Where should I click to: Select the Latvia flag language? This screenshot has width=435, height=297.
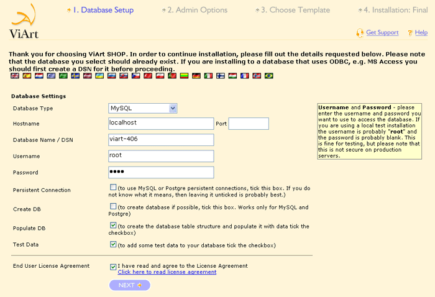(x=88, y=76)
